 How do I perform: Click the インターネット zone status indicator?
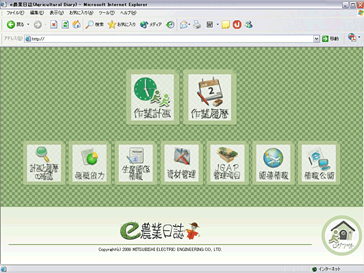point(326,269)
